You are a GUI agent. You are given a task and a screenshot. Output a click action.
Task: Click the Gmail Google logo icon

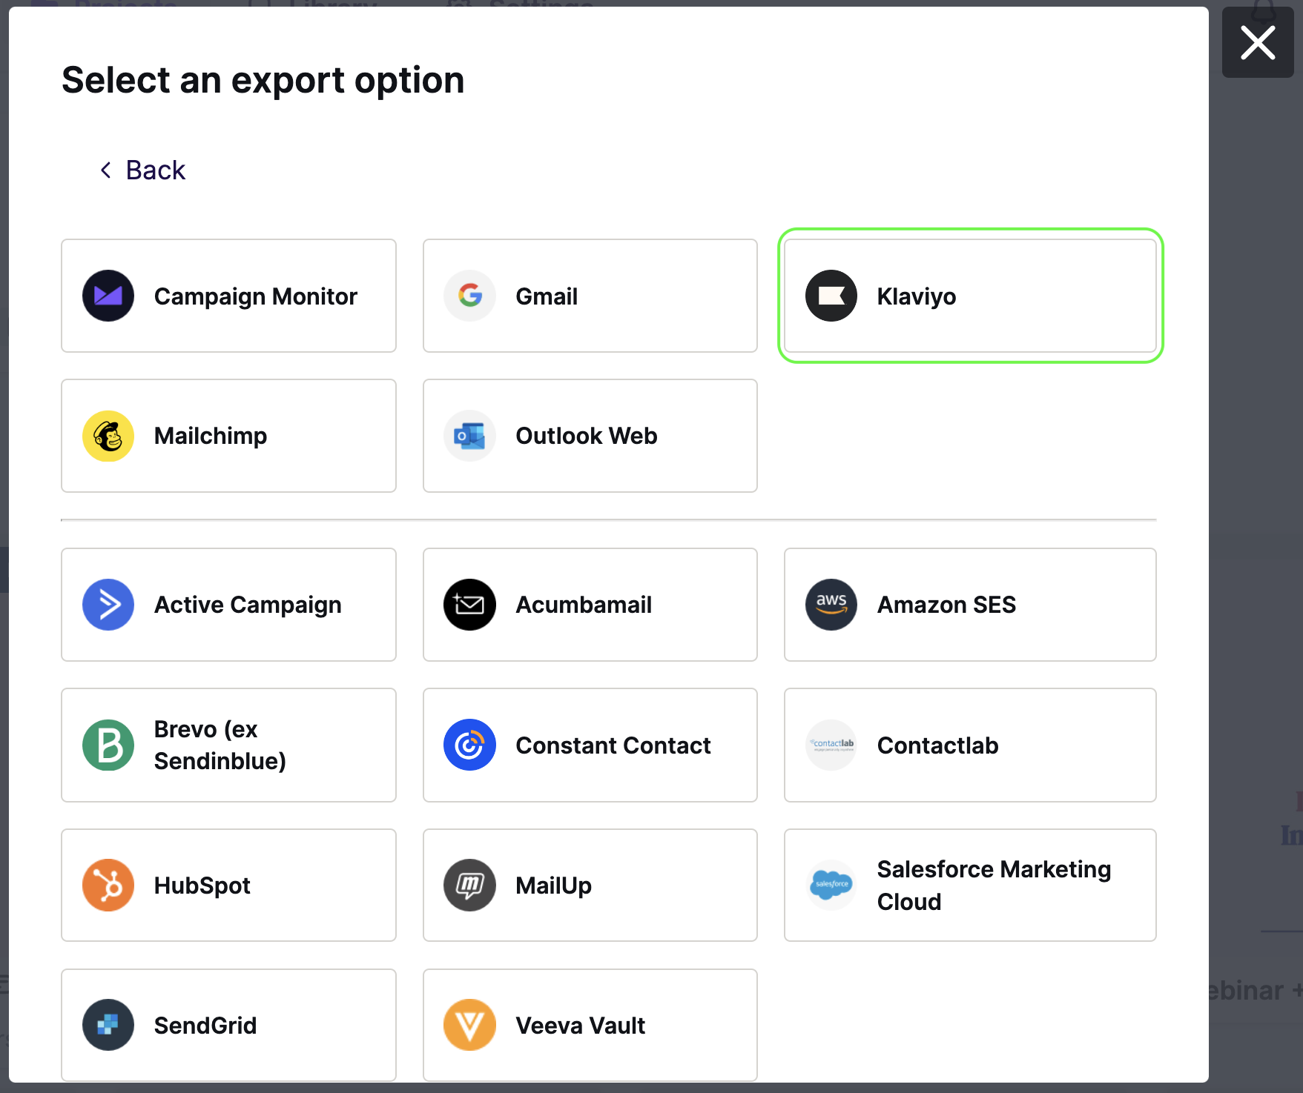(x=469, y=296)
